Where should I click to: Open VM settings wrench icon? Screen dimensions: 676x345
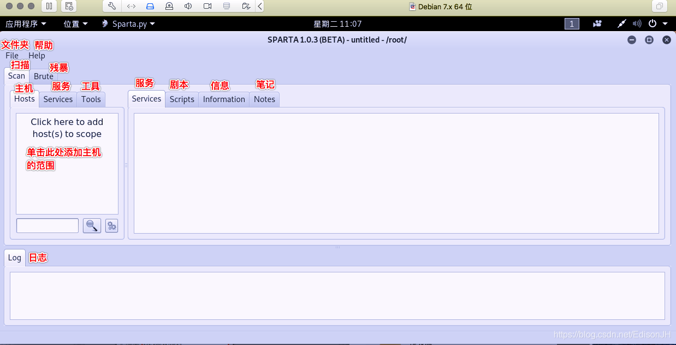coord(112,7)
